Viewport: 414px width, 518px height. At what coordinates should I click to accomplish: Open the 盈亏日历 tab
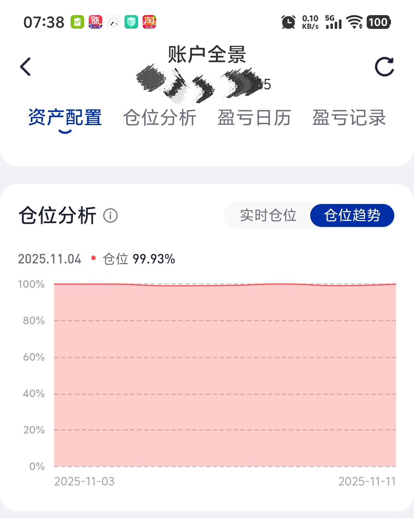254,118
